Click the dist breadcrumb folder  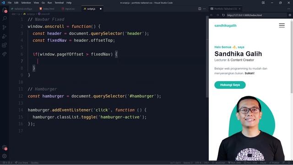pos(13,14)
